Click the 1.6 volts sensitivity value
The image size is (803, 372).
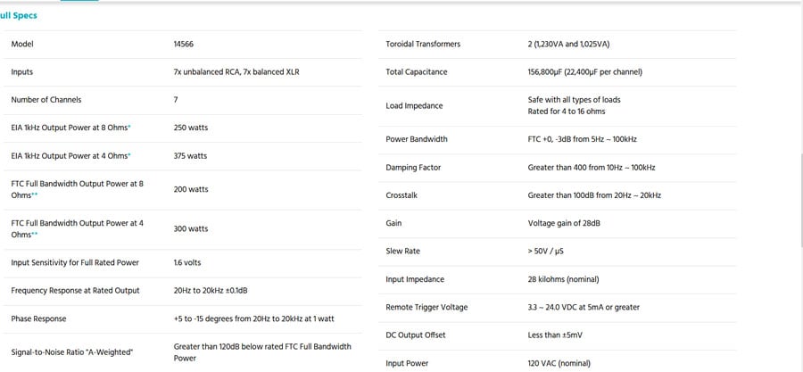click(187, 263)
